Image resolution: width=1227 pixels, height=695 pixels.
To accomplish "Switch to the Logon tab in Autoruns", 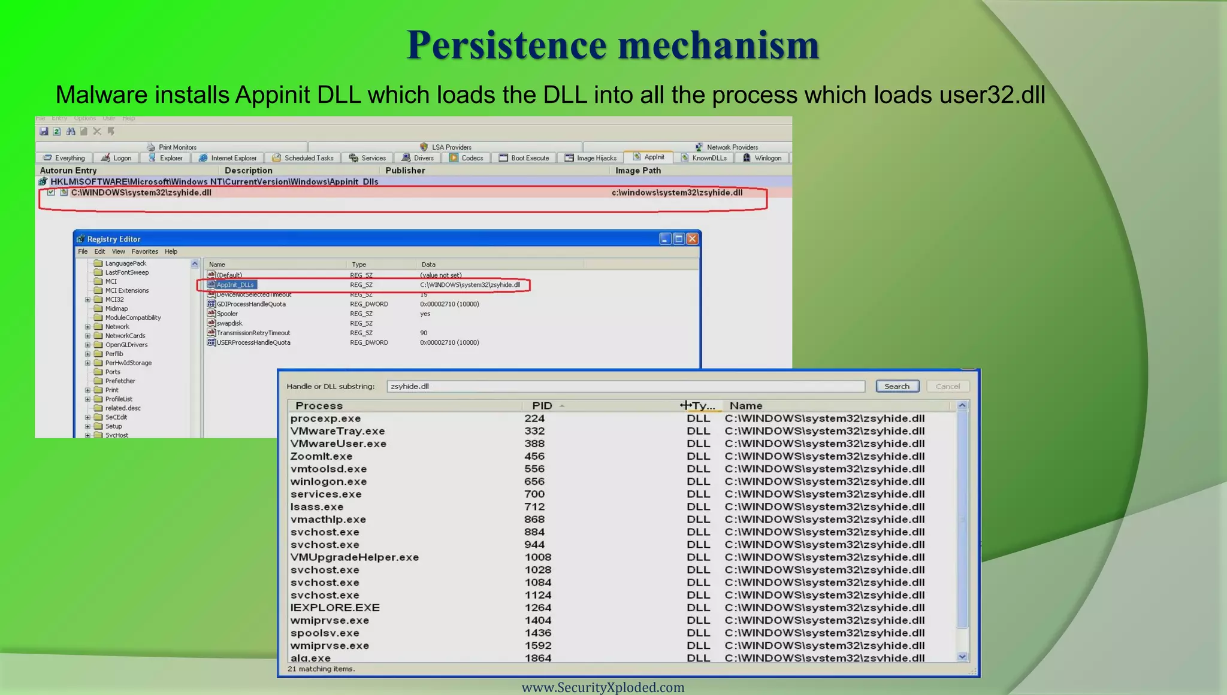I will click(116, 158).
